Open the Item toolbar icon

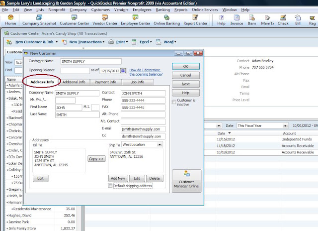[252, 20]
